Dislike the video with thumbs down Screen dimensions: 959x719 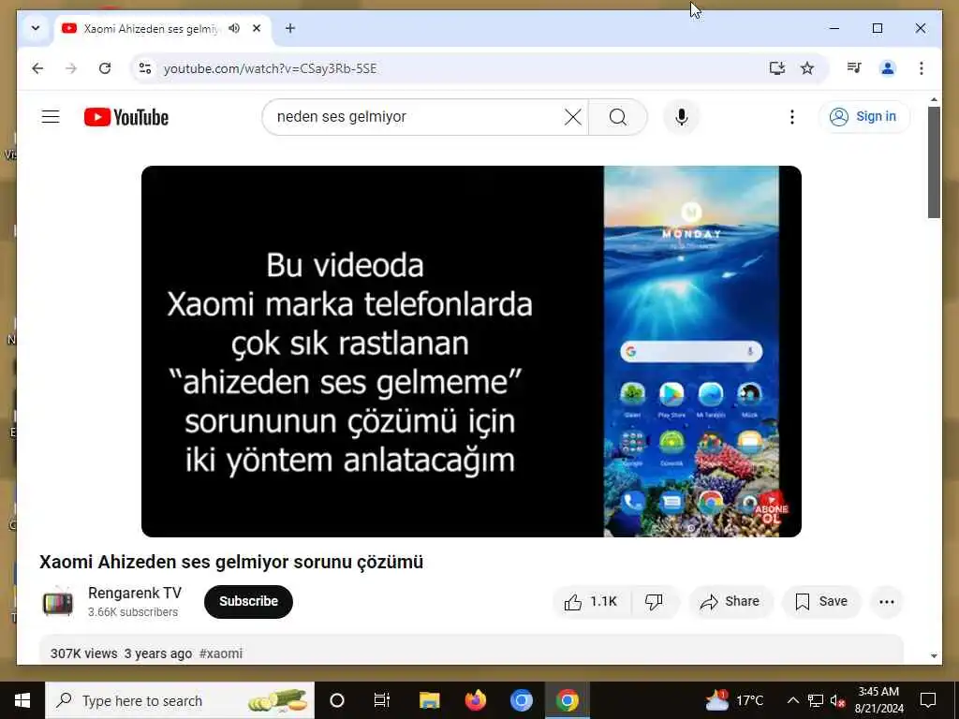coord(655,602)
